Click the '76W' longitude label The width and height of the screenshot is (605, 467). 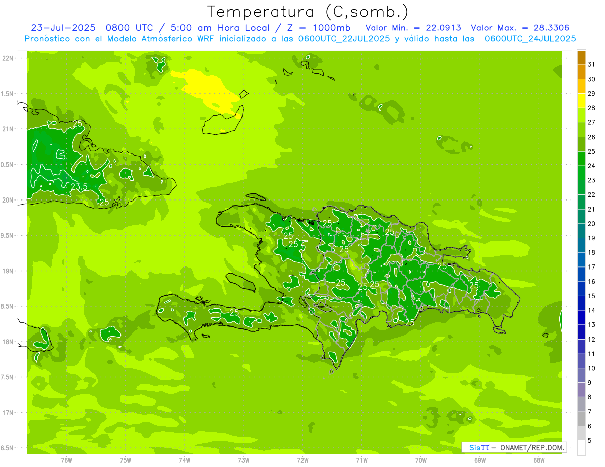tap(66, 460)
